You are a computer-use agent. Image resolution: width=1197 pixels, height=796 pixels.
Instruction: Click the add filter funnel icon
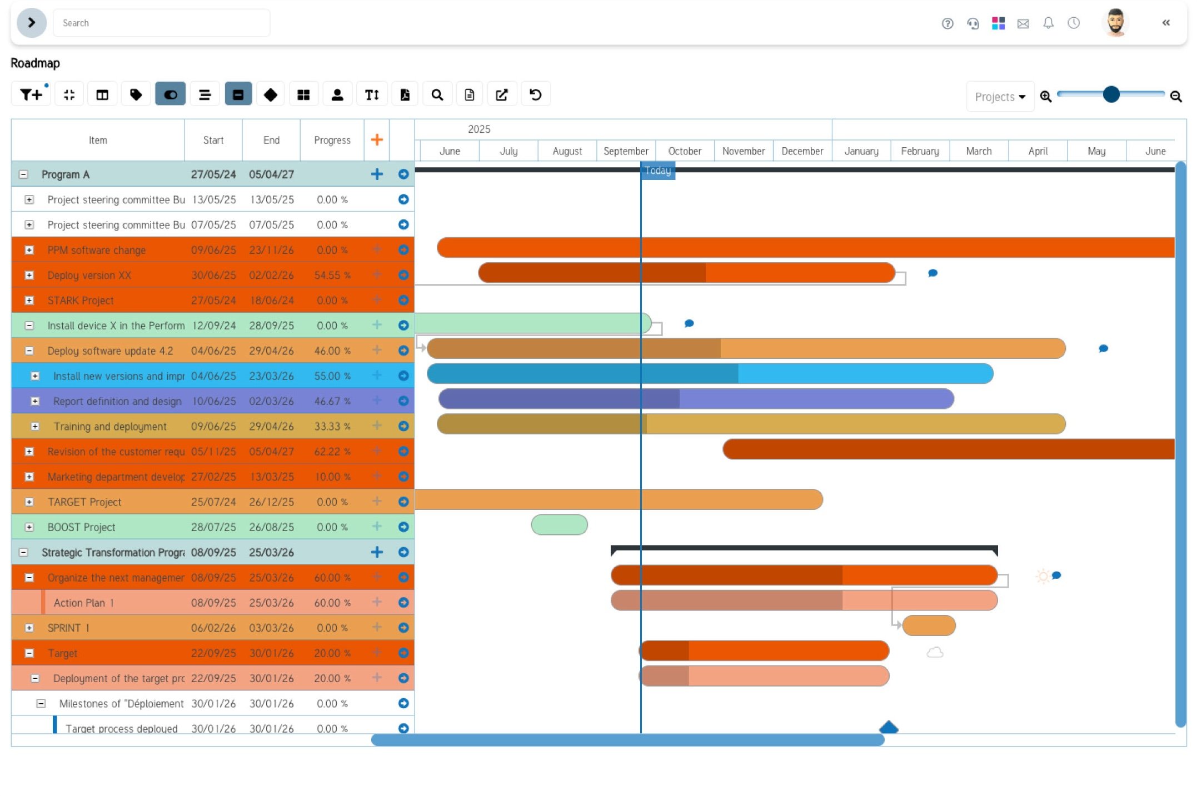point(31,95)
